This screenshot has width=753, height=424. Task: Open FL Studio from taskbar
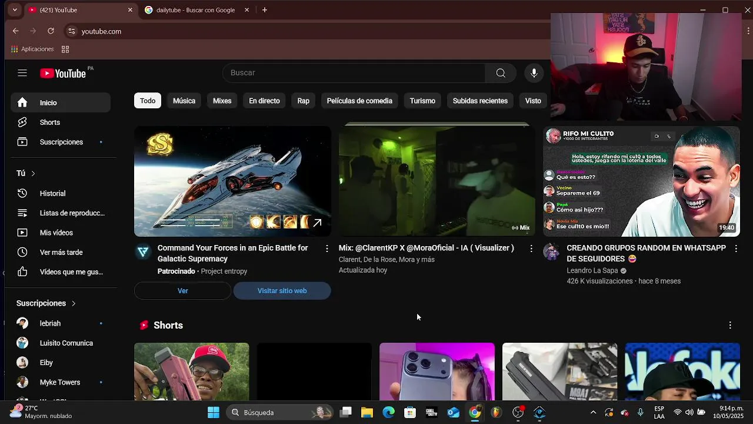pyautogui.click(x=497, y=412)
